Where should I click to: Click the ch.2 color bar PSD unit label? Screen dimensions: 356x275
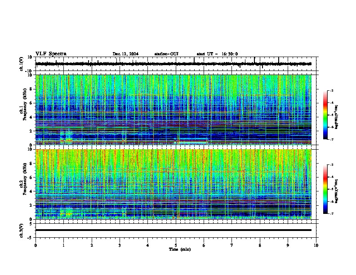337,191
